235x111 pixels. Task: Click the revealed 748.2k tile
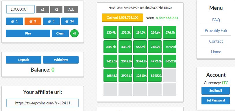[x=155, y=47]
